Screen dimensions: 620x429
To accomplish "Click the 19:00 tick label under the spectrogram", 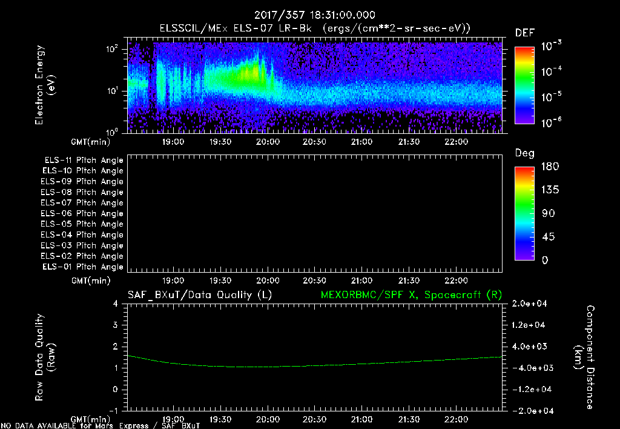I will (173, 142).
